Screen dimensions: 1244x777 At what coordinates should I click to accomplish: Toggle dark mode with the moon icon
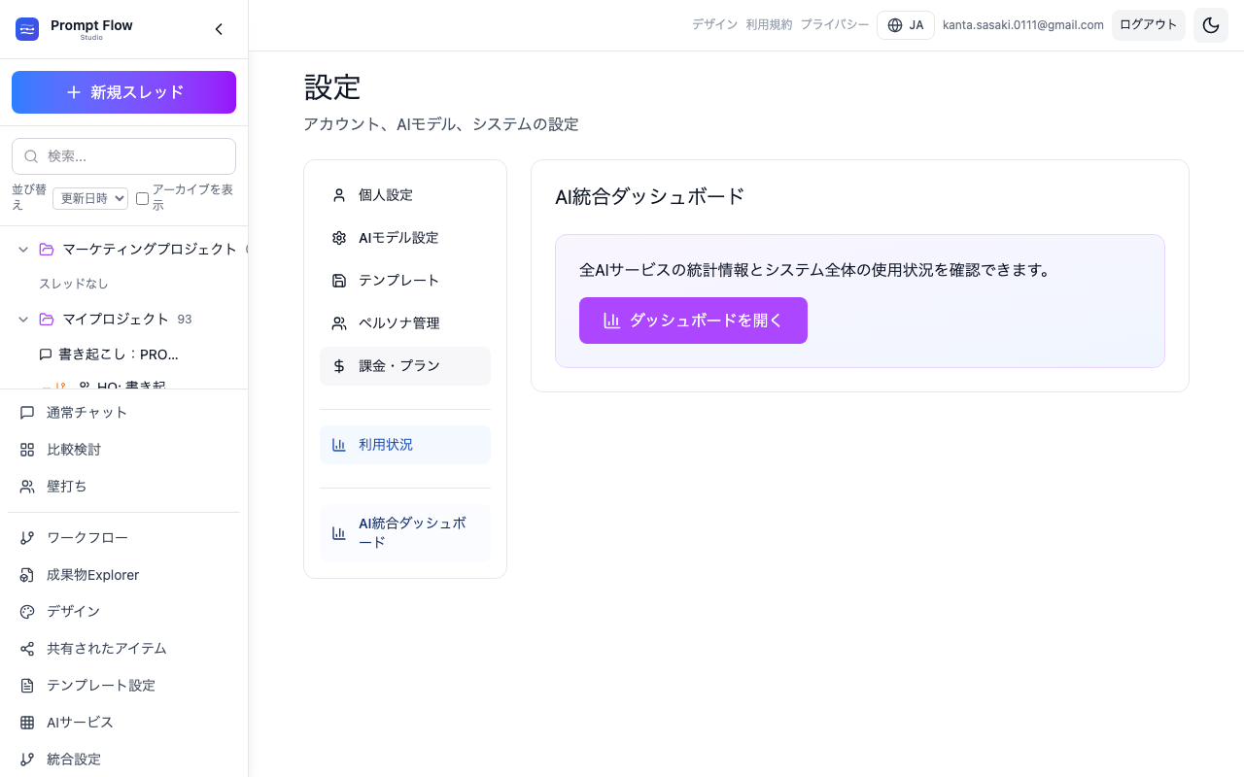tap(1211, 25)
